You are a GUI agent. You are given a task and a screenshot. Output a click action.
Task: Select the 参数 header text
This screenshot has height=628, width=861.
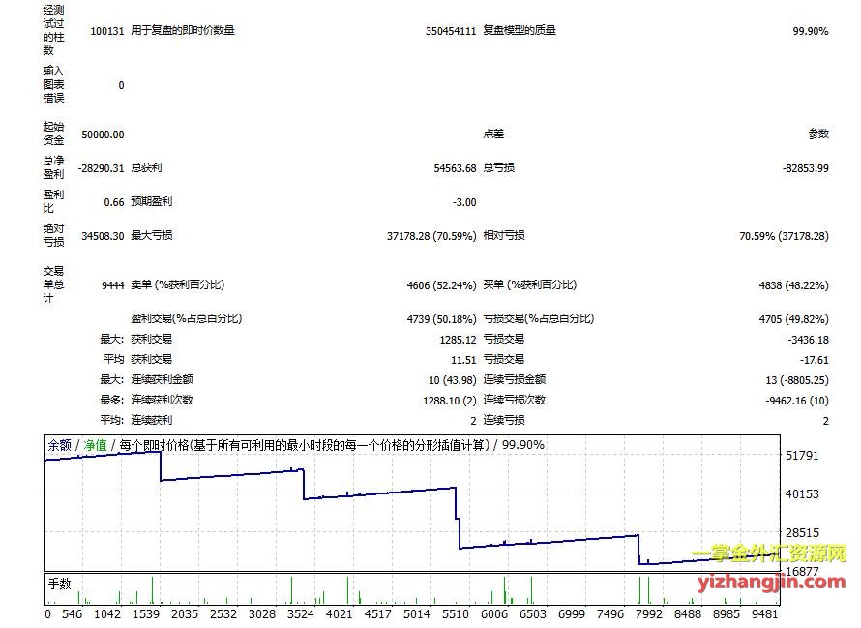(x=818, y=135)
